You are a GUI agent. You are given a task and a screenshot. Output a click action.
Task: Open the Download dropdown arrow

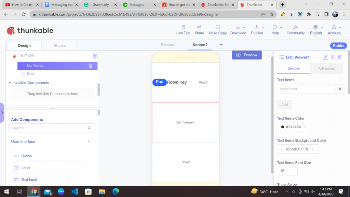pyautogui.click(x=243, y=27)
